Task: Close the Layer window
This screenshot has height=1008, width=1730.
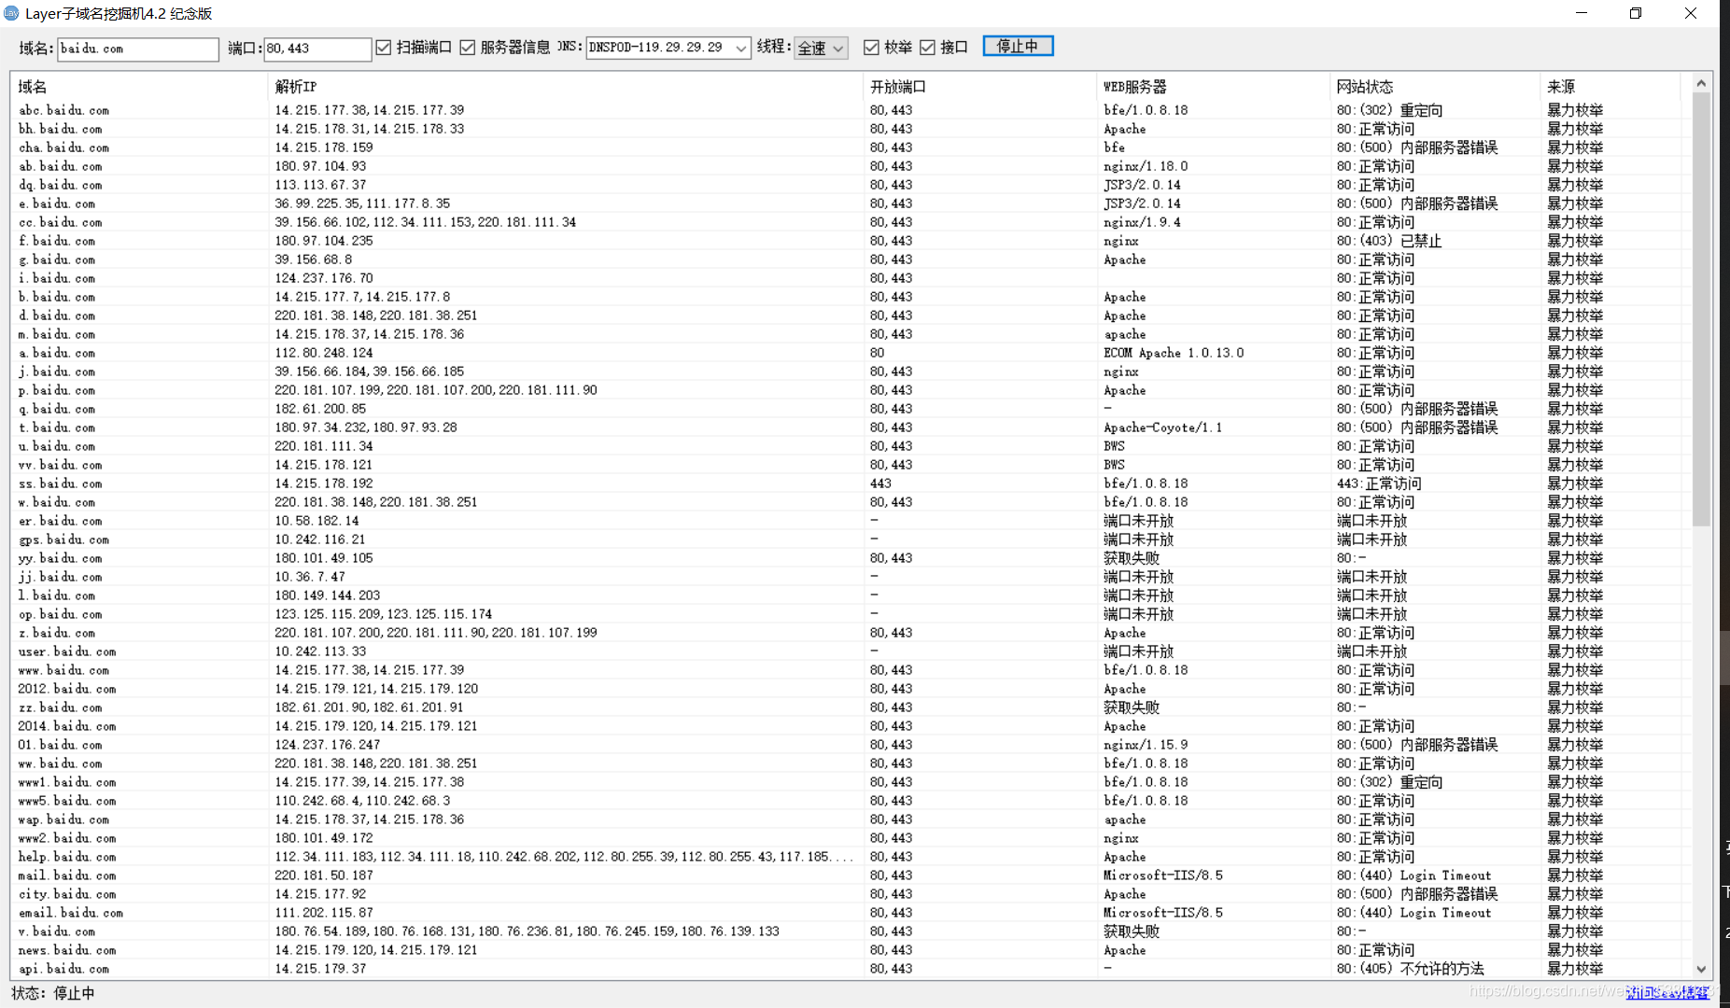Action: (1691, 13)
